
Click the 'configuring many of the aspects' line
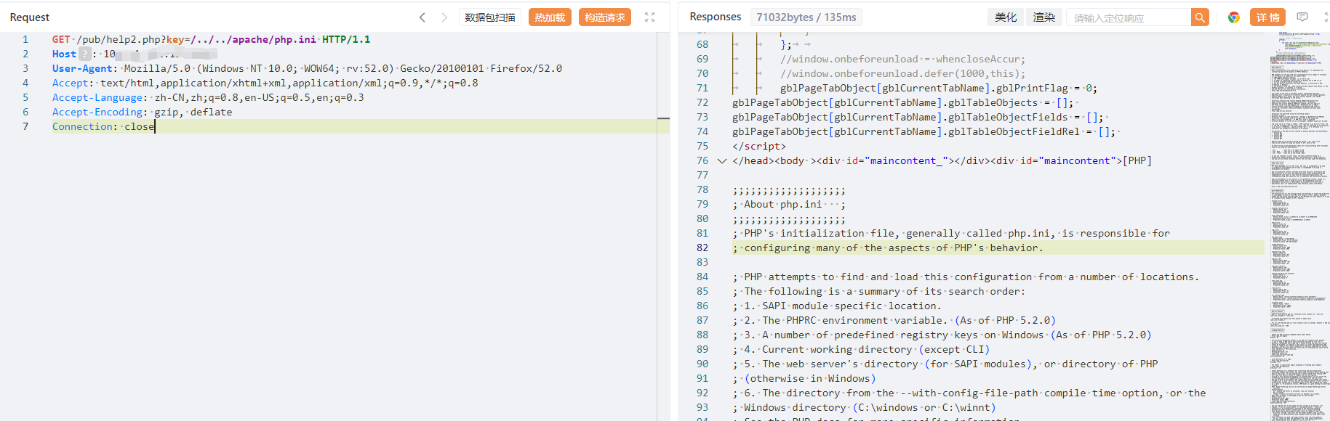pyautogui.click(x=888, y=248)
